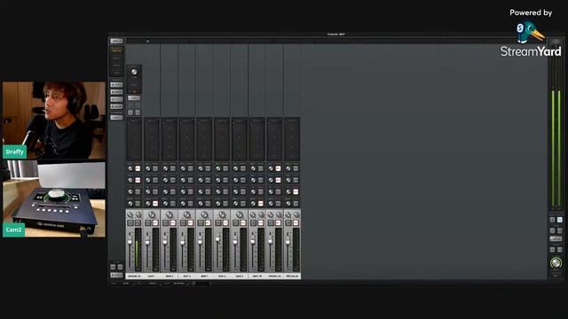Open the input selector above ninth channel inserts
Image resolution: width=568 pixels, height=319 pixels.
(275, 121)
